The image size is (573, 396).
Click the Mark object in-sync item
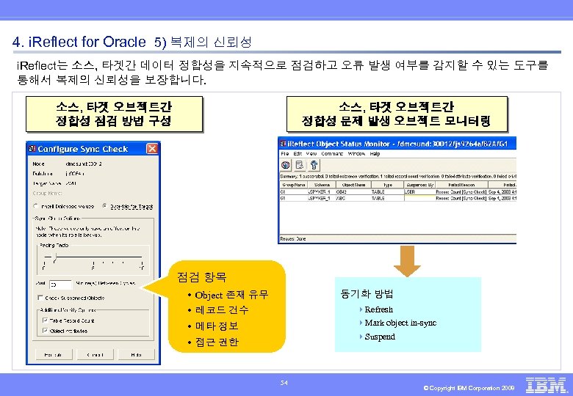click(400, 323)
